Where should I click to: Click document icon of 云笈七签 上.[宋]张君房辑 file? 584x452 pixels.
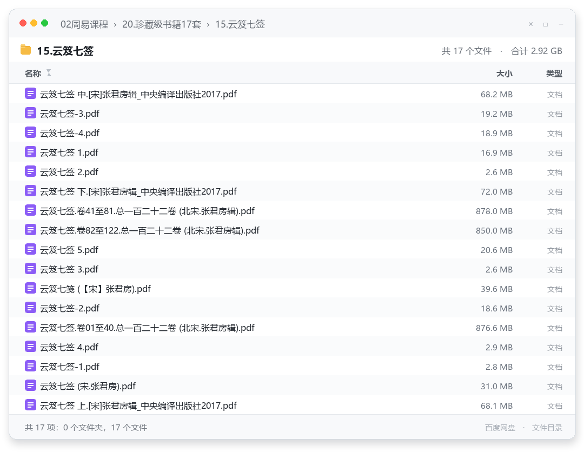[30, 405]
